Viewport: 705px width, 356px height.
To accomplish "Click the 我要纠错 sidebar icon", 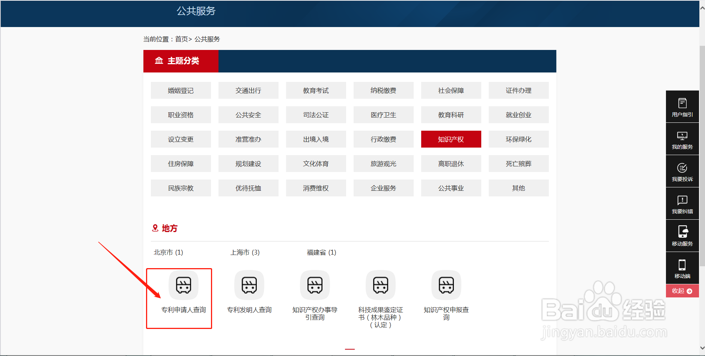I will 682,204.
